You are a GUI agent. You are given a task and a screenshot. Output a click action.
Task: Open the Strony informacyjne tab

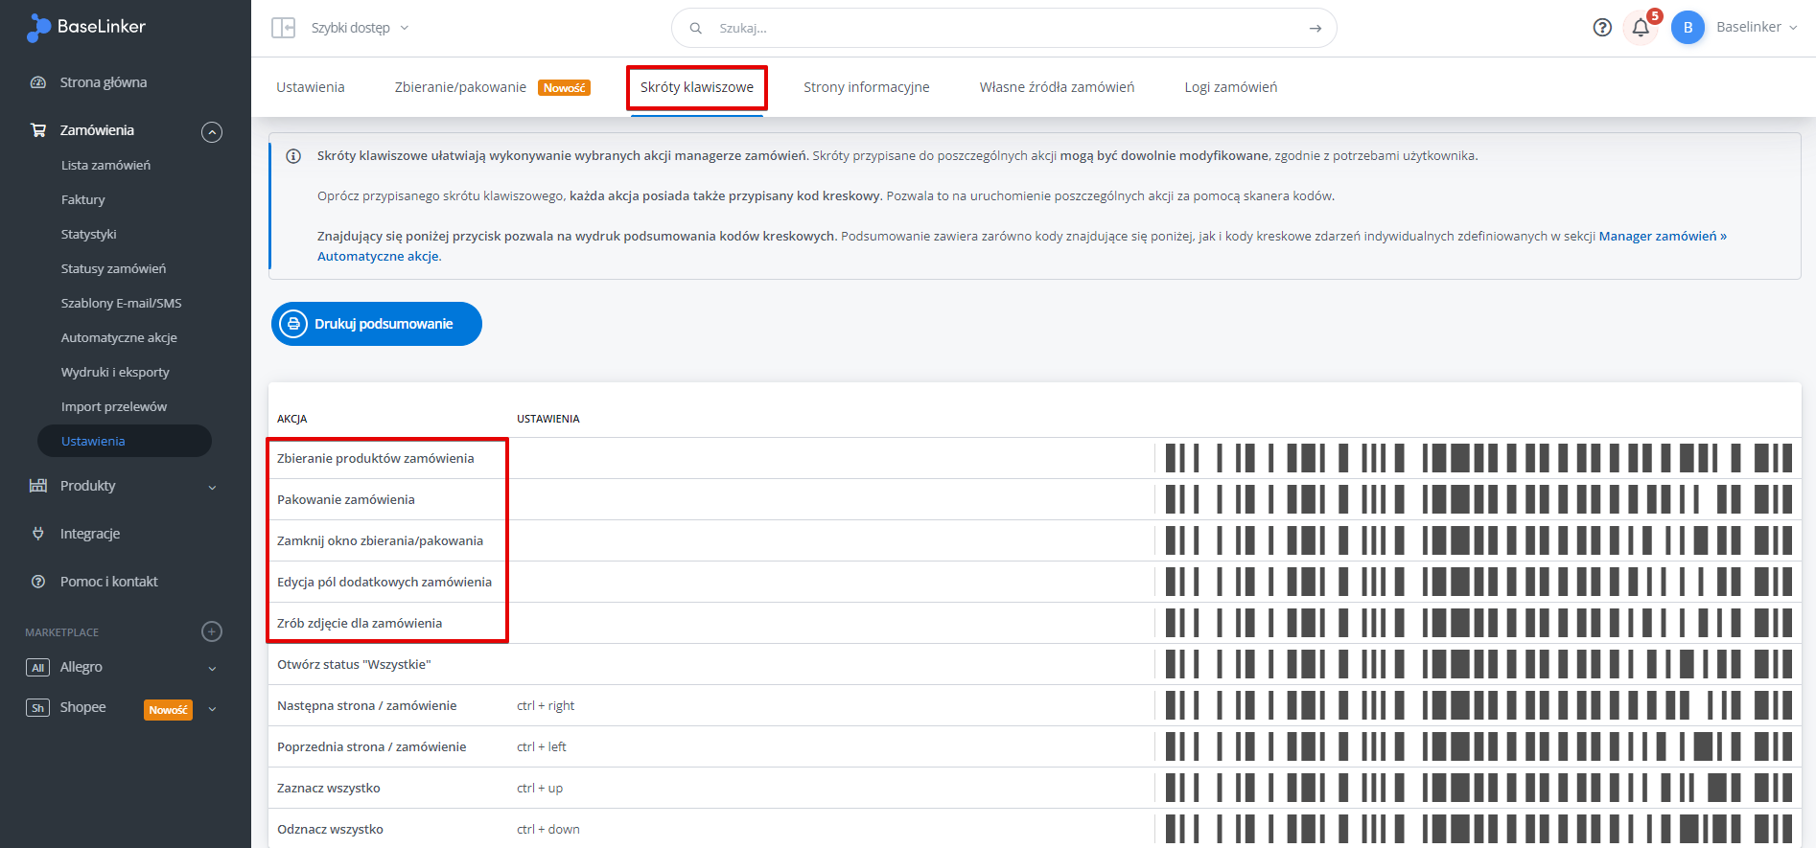(x=867, y=87)
